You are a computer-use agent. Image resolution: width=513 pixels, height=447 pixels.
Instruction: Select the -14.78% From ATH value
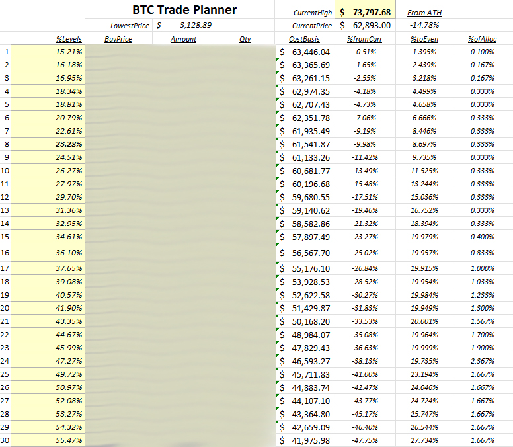[x=424, y=25]
